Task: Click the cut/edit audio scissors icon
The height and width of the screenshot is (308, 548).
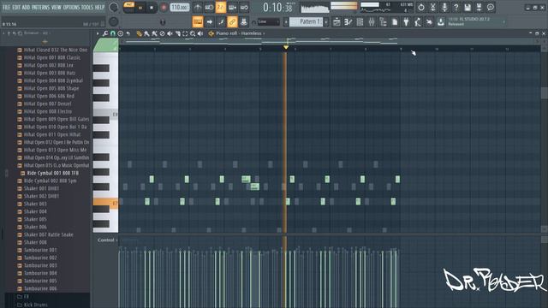Action: coord(432,7)
